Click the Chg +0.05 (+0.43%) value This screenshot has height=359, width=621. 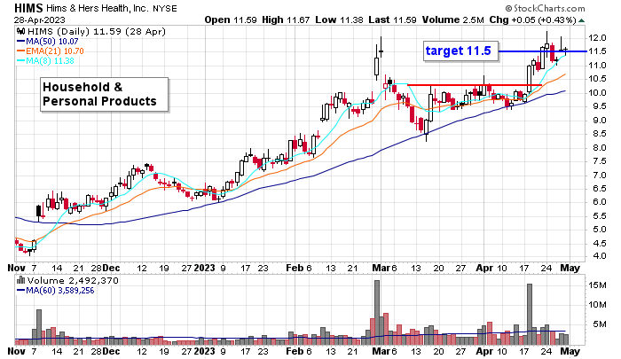(x=532, y=20)
